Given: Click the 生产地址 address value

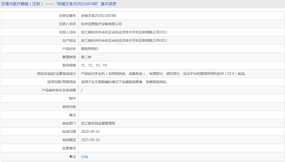Looking at the screenshot, I should tap(124, 41).
